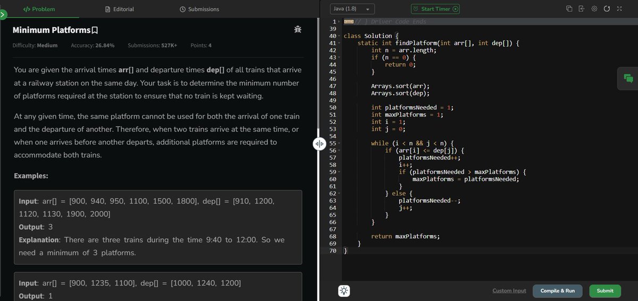Image resolution: width=638 pixels, height=301 pixels.
Task: Fold the if block at line 56
Action: tap(339, 150)
